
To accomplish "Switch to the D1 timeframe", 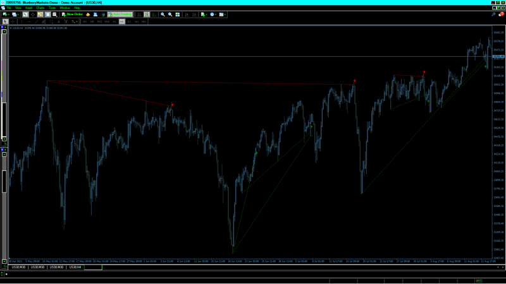I will (129, 21).
